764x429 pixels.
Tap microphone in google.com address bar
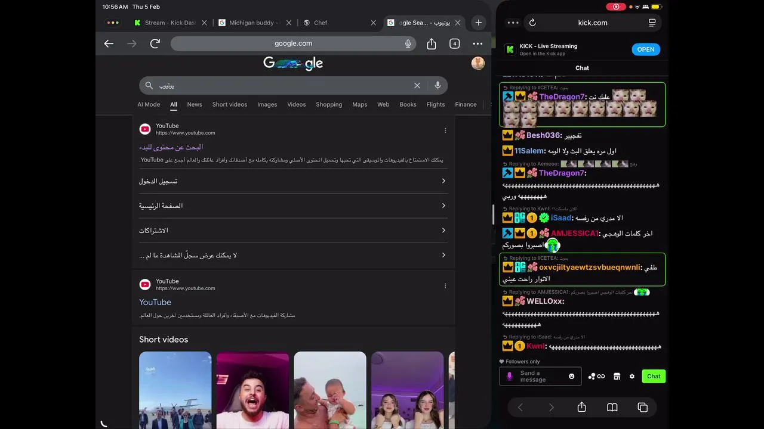point(408,43)
